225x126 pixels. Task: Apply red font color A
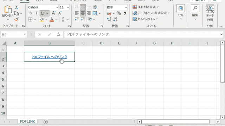click(x=52, y=20)
